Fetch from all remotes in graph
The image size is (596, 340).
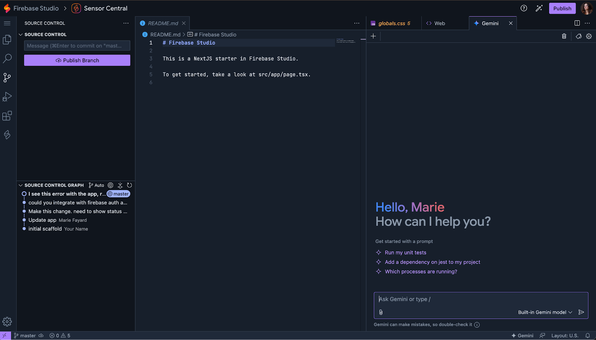[120, 185]
